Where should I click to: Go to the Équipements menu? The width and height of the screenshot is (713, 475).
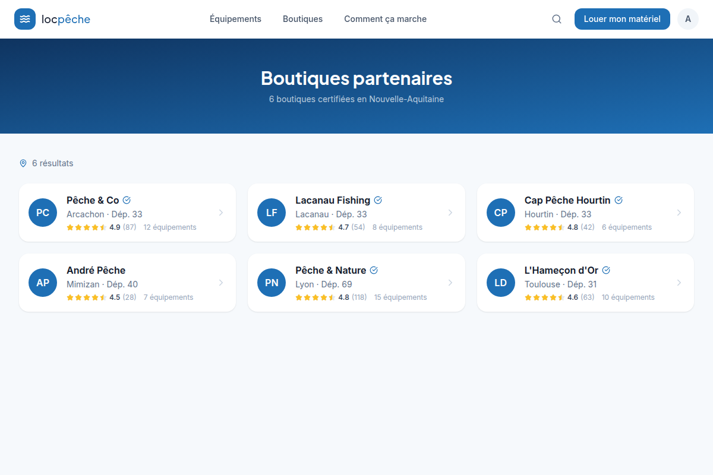(235, 19)
